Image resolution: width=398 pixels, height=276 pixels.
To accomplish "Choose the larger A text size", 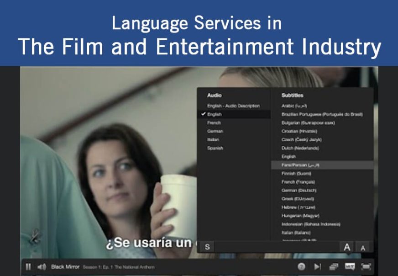I will pos(347,247).
